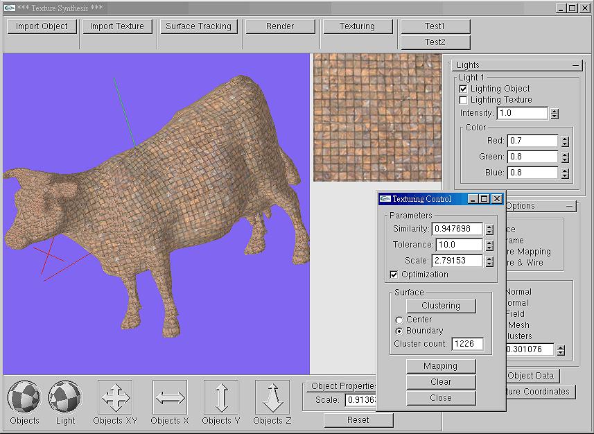Image resolution: width=594 pixels, height=434 pixels.
Task: Uncheck the Optimization checkbox
Action: 393,274
